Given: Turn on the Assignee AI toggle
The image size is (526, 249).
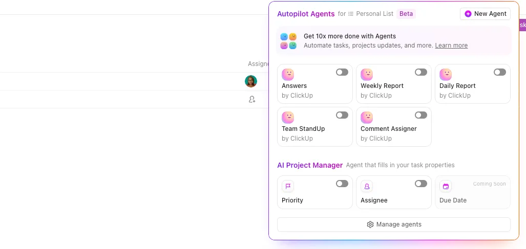Looking at the screenshot, I should coord(421,184).
